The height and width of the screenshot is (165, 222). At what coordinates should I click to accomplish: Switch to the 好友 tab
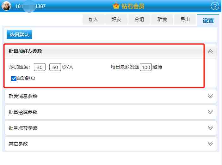click(x=116, y=20)
